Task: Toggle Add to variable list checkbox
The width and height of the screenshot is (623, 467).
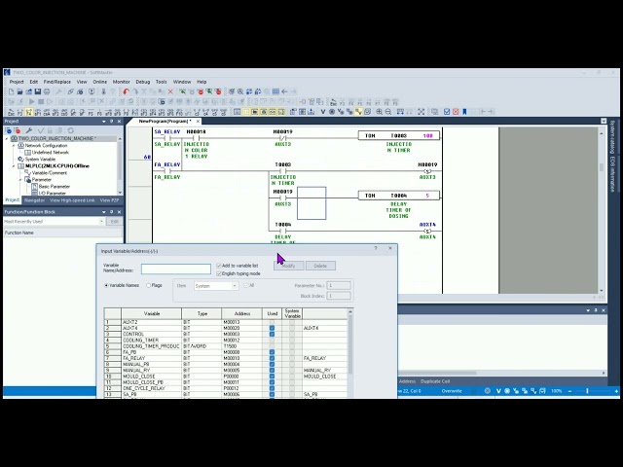Action: click(218, 266)
